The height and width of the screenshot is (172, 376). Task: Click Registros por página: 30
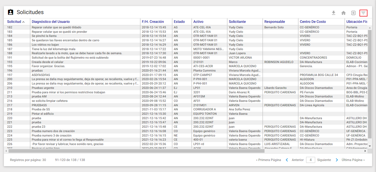coord(28,160)
